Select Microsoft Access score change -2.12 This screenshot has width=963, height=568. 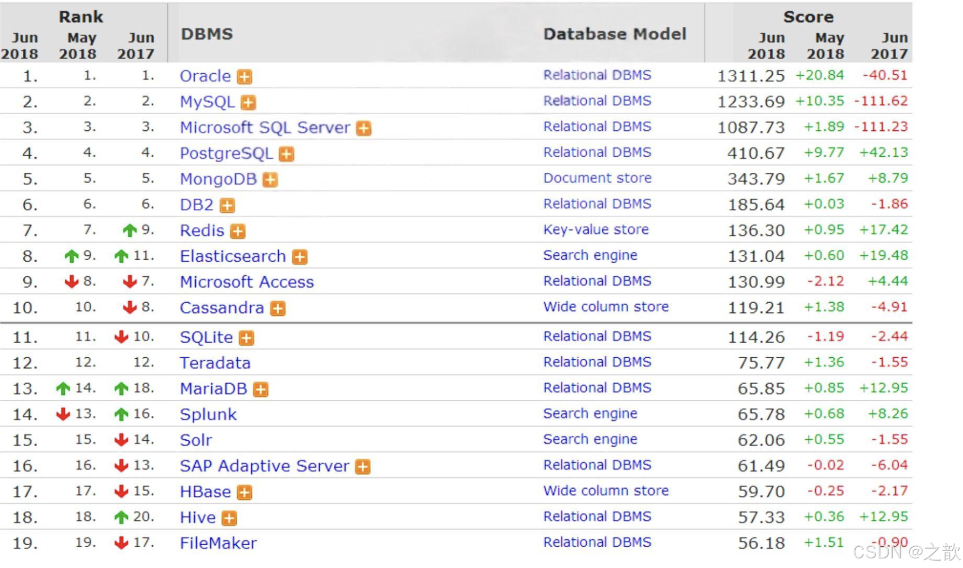click(x=825, y=281)
